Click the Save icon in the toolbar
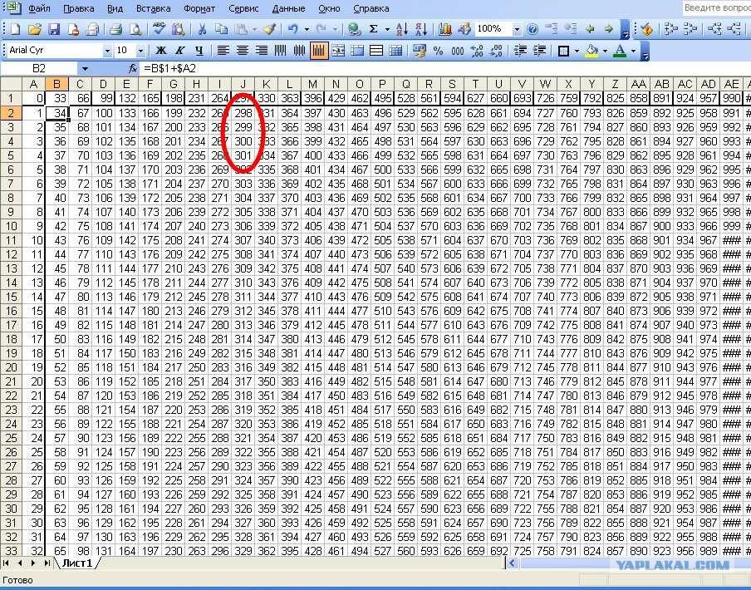 [x=54, y=29]
